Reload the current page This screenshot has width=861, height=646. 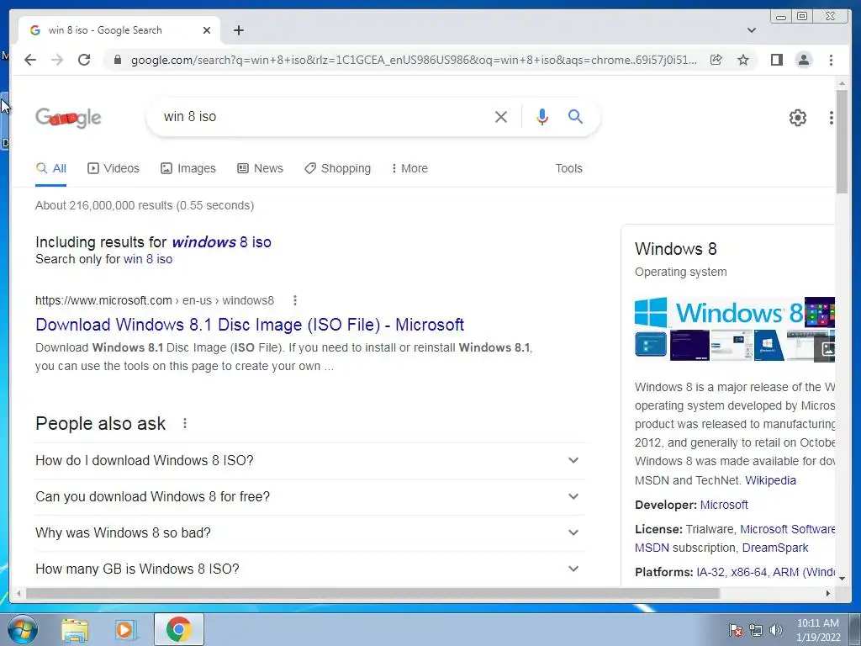pos(84,60)
